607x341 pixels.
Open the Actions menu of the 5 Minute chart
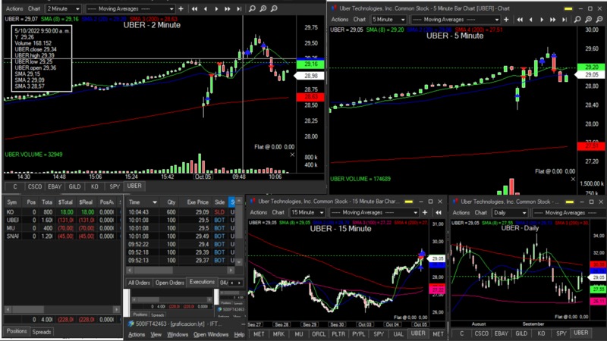coord(339,19)
